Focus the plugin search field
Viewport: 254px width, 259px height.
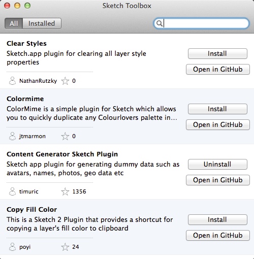[x=201, y=23]
